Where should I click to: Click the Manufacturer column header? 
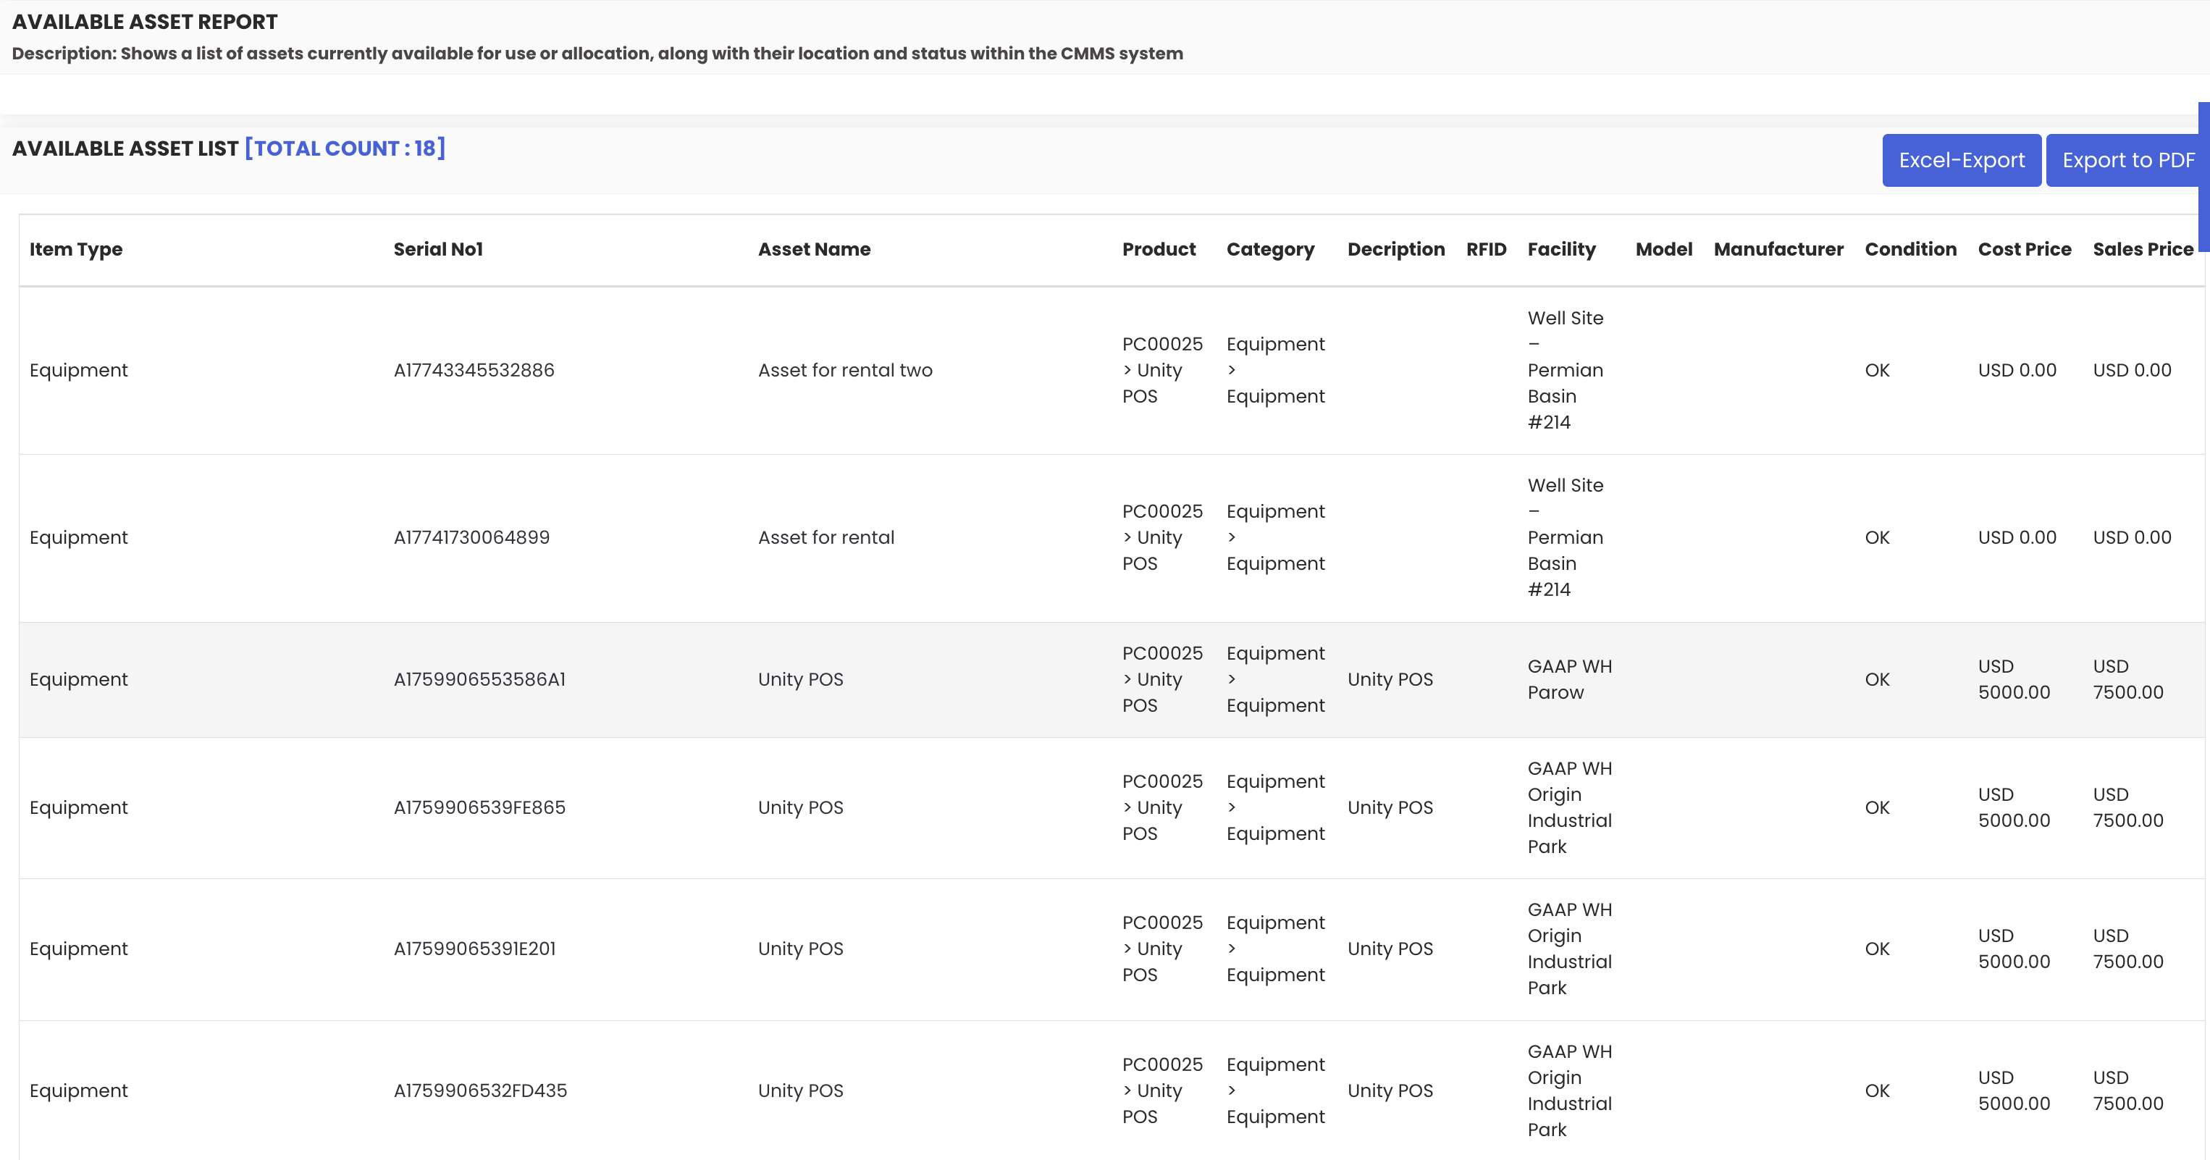[1778, 250]
